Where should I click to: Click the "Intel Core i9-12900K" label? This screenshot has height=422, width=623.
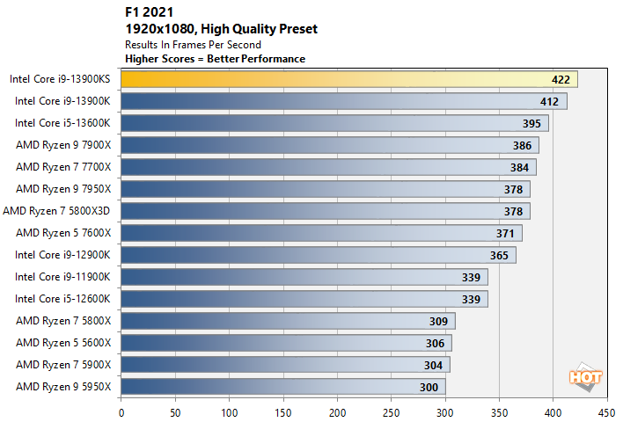62,254
